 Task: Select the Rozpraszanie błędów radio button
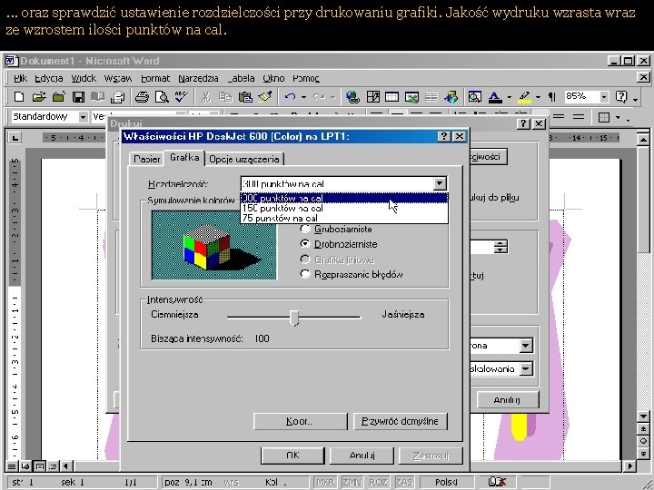click(305, 274)
